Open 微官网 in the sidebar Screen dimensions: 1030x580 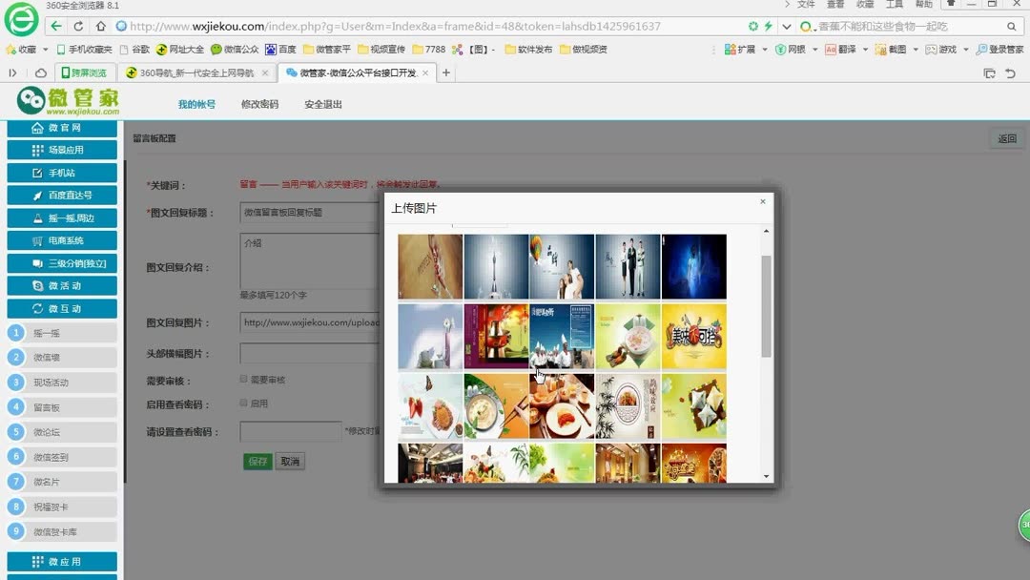[x=64, y=129]
